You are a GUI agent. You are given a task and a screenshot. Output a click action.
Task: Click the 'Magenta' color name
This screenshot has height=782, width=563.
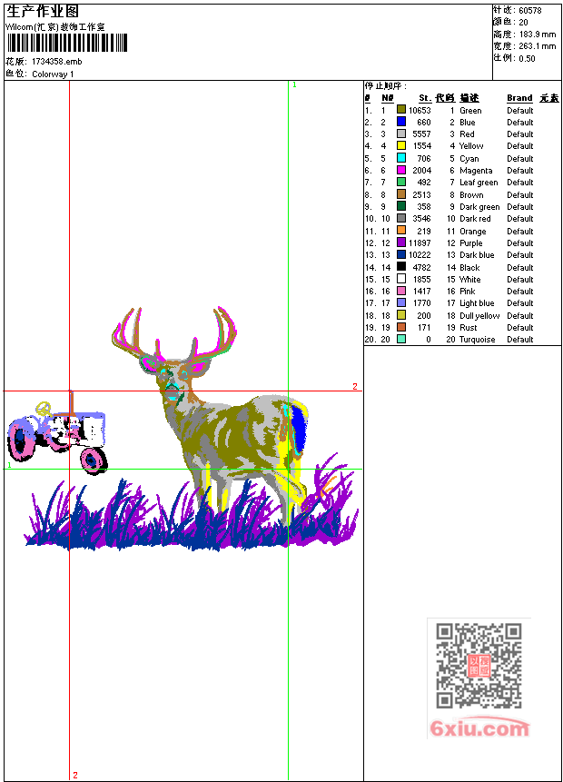pos(476,171)
